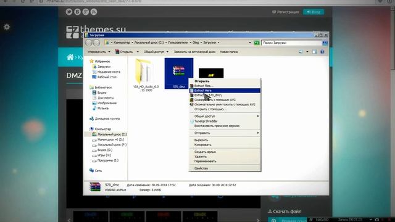Open the Упорядочить dropdown menu

pos(99,52)
